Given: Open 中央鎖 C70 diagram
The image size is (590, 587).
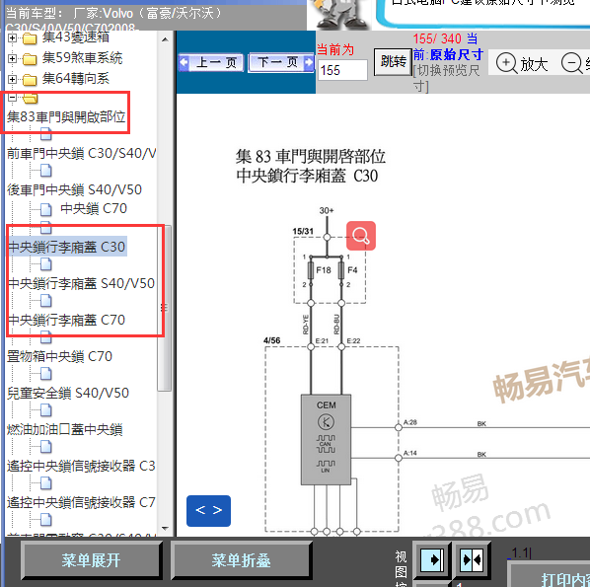Looking at the screenshot, I should click(x=94, y=208).
